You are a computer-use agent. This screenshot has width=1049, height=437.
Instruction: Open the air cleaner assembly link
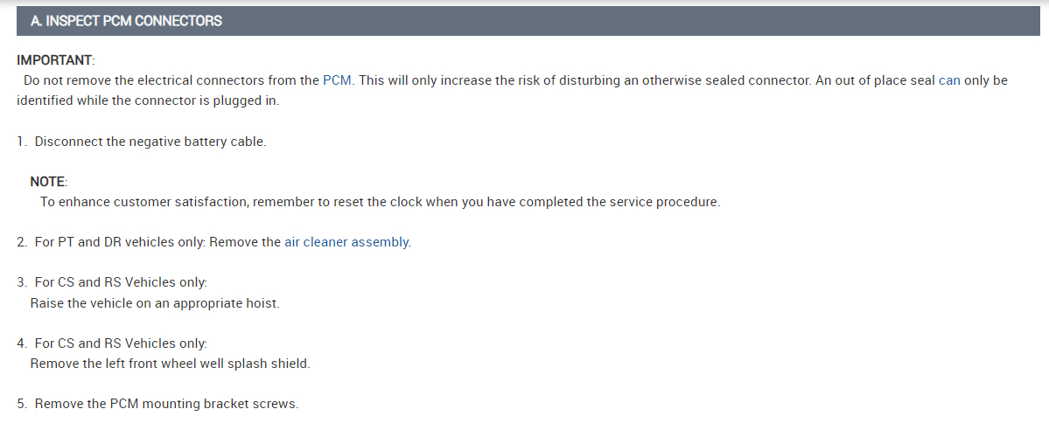[346, 242]
